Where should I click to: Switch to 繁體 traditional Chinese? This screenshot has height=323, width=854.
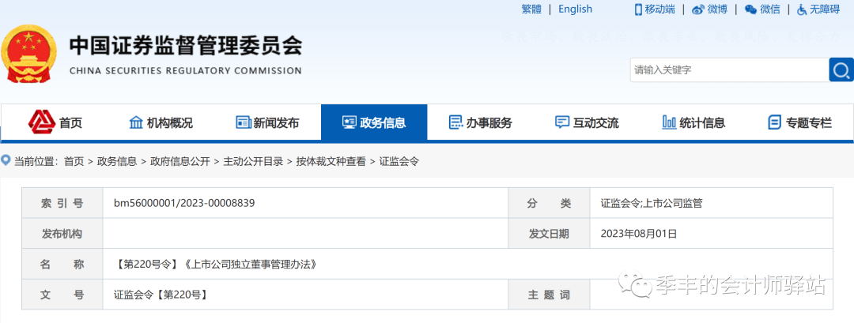(x=531, y=9)
